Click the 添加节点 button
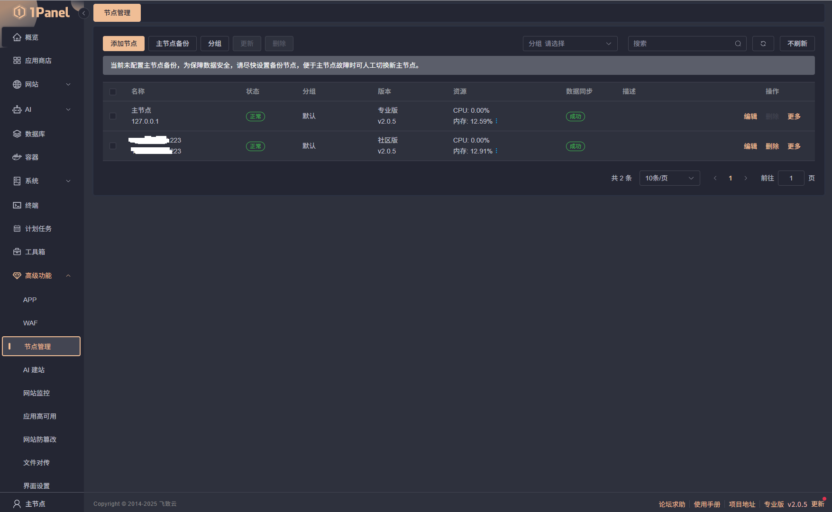The image size is (832, 512). pos(124,44)
